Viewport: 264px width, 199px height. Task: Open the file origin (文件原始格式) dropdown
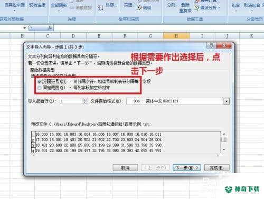(x=227, y=101)
